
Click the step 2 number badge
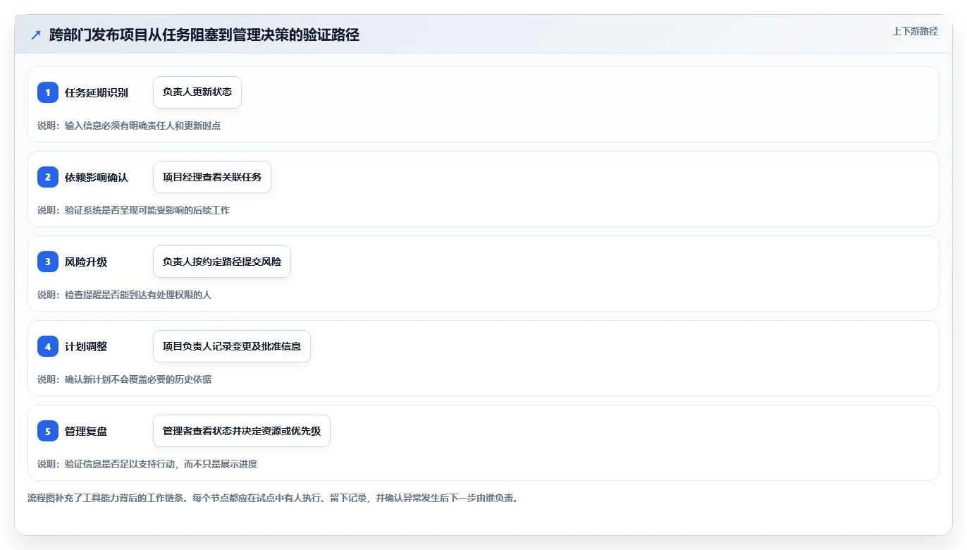48,177
